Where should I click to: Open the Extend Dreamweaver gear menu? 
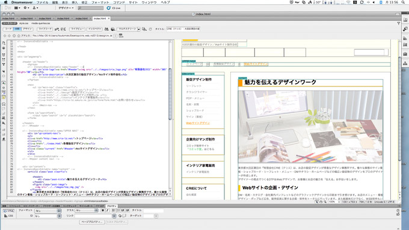(x=26, y=8)
